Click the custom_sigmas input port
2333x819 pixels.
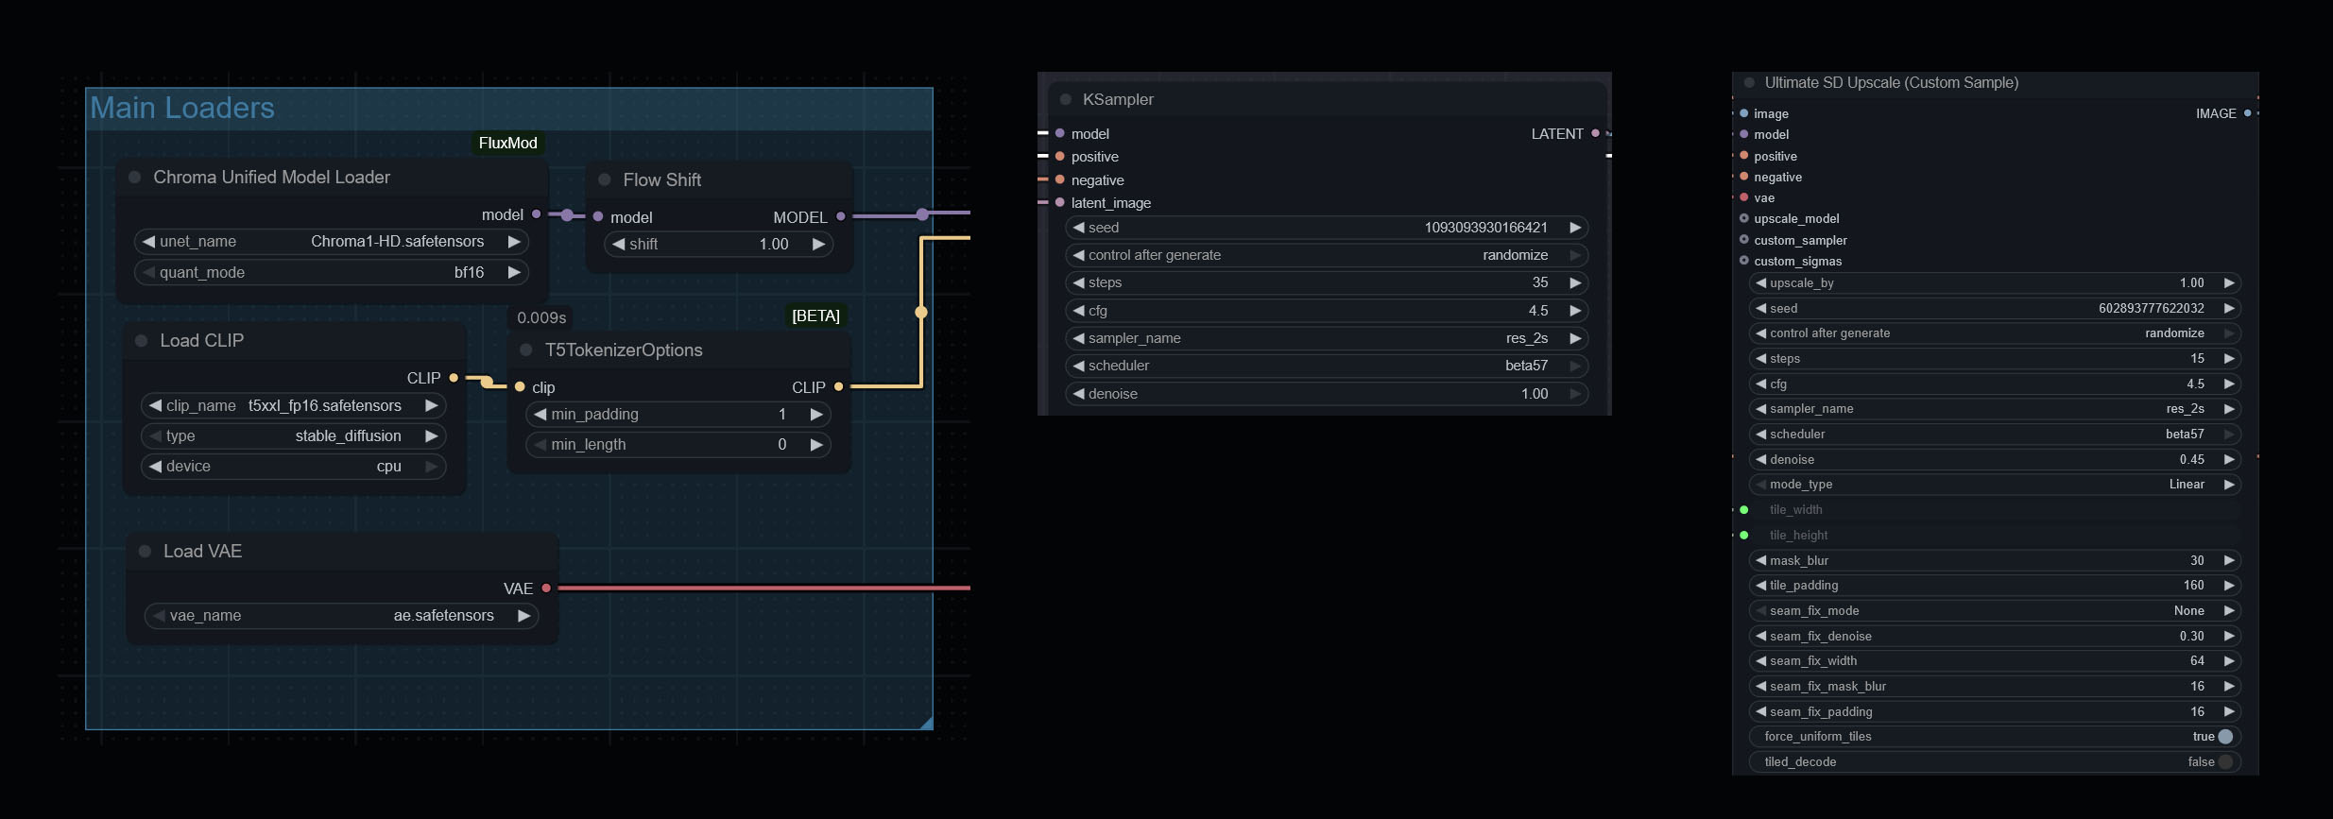pos(1744,261)
